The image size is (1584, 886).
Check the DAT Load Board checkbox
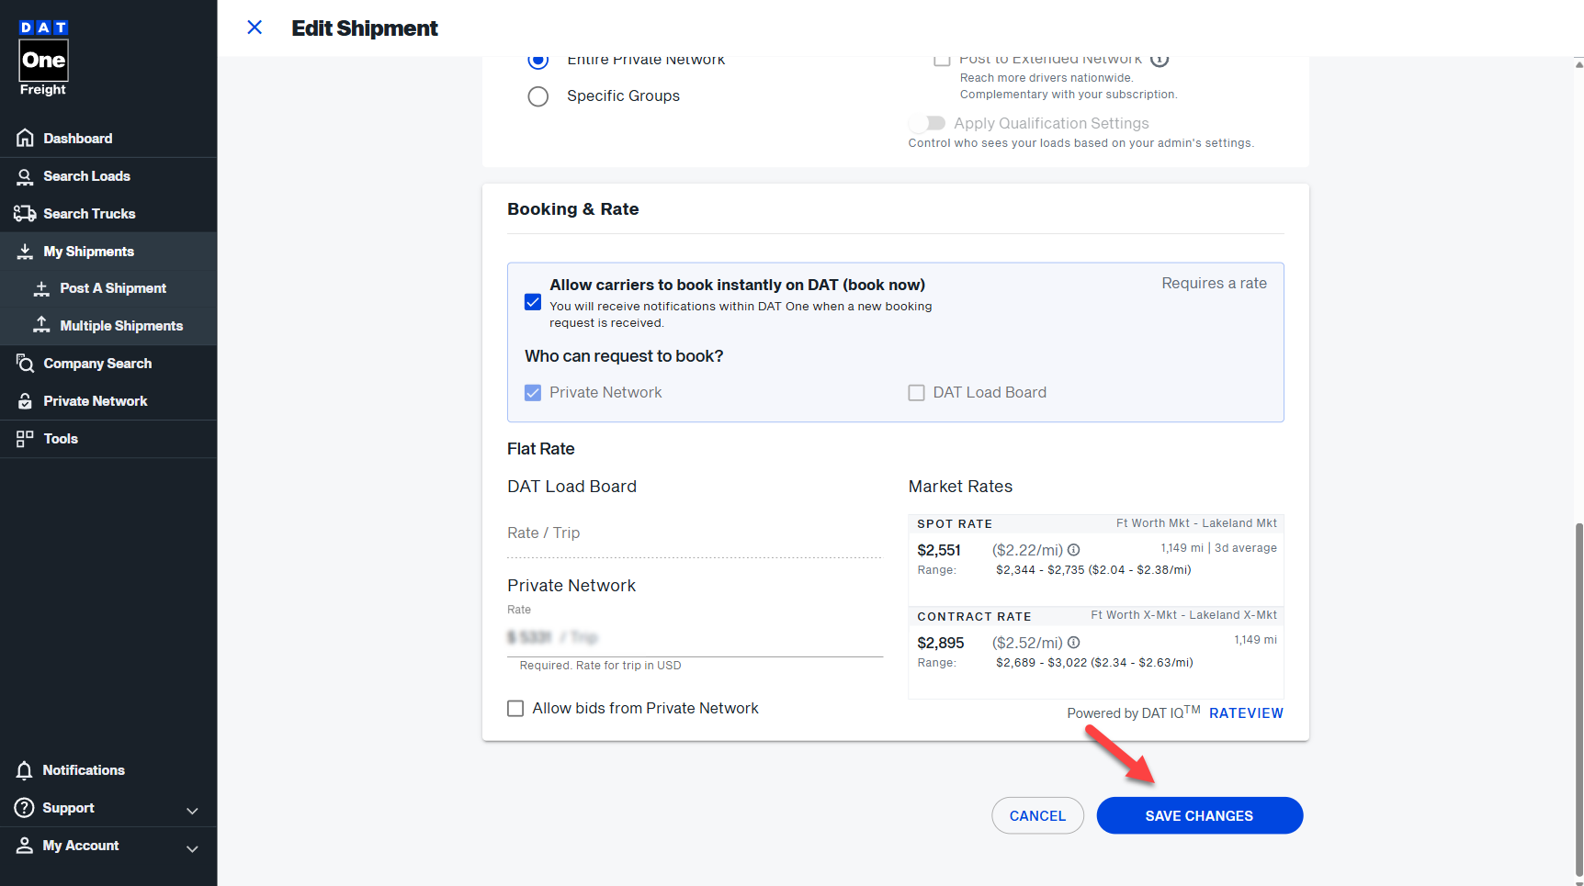(x=916, y=393)
